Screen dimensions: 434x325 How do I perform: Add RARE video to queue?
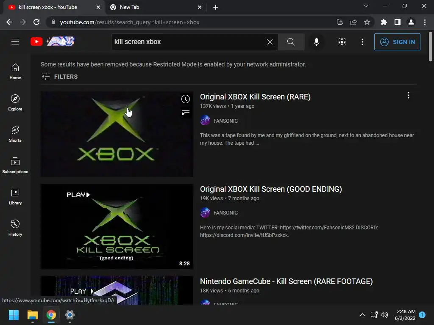[186, 113]
